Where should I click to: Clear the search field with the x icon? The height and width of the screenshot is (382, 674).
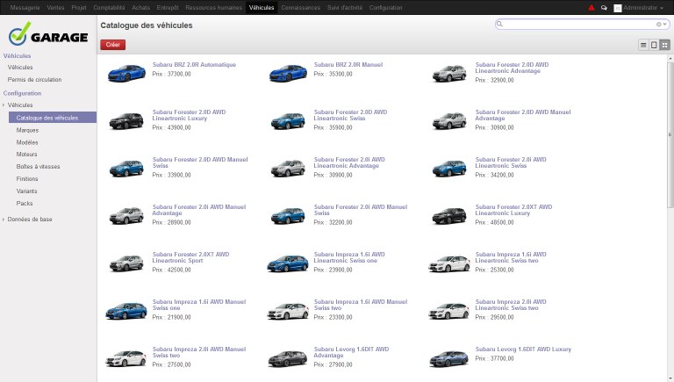658,25
